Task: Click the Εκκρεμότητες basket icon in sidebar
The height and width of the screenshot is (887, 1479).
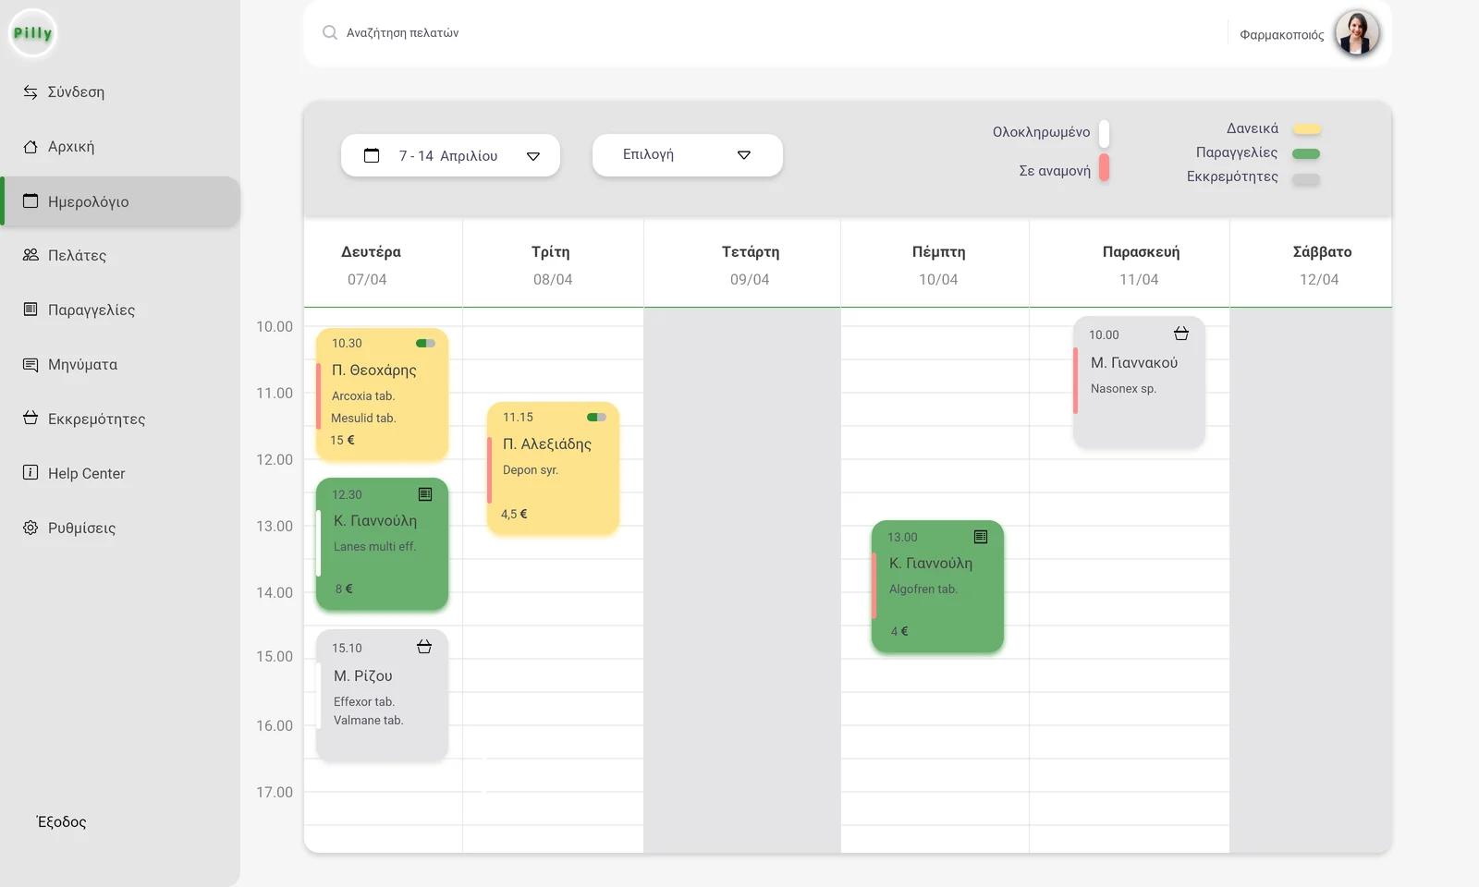Action: (31, 419)
